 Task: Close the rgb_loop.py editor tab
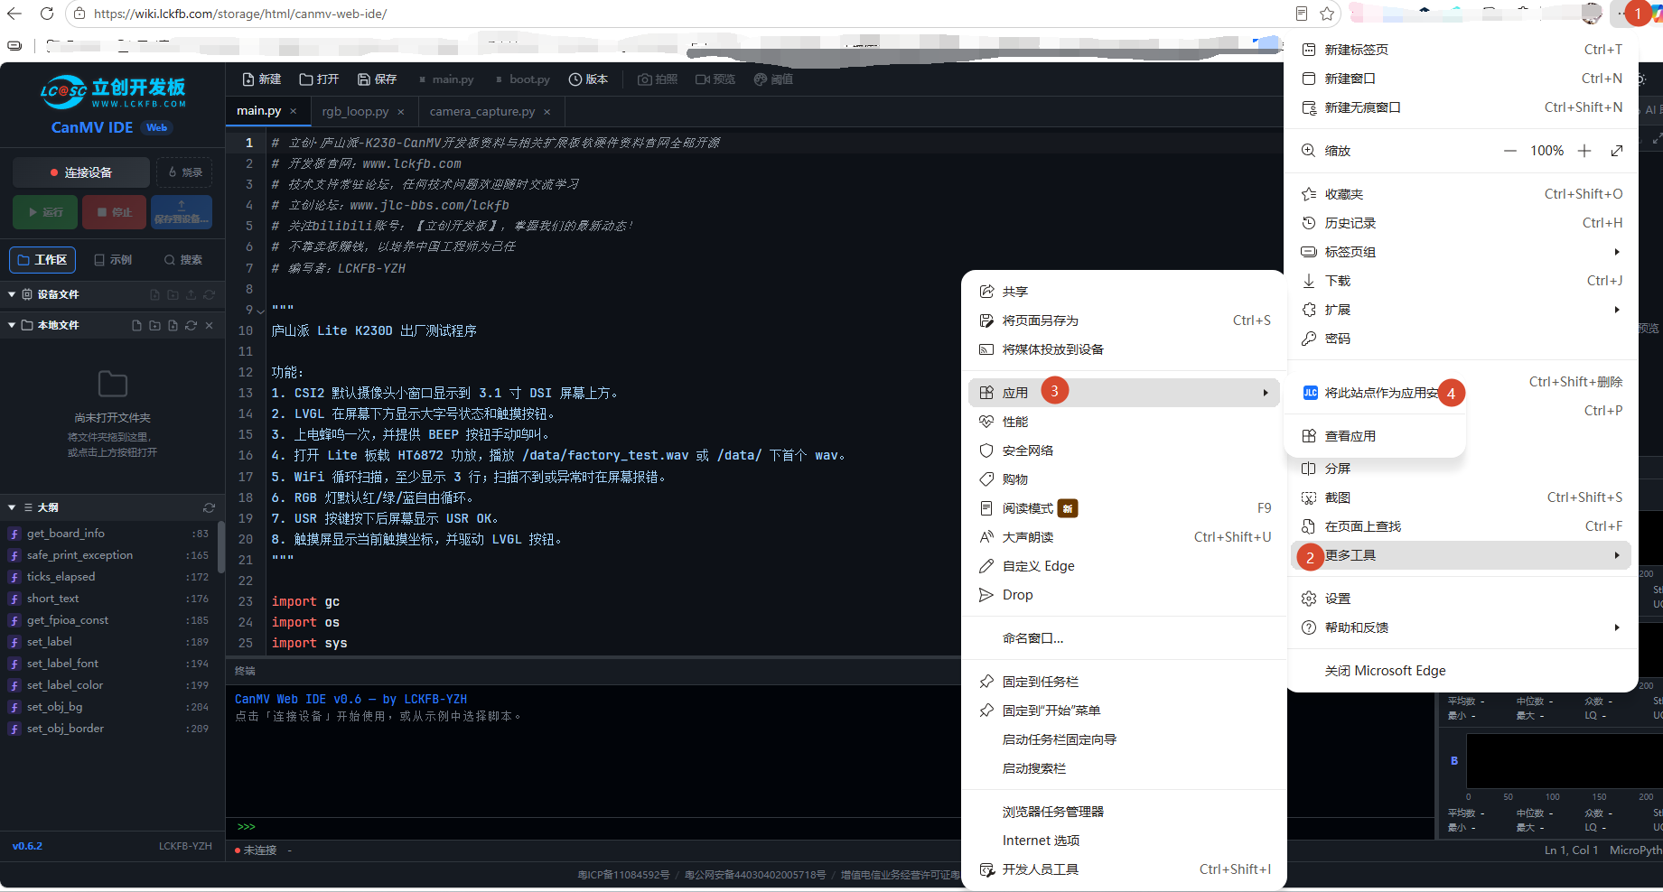pos(401,112)
